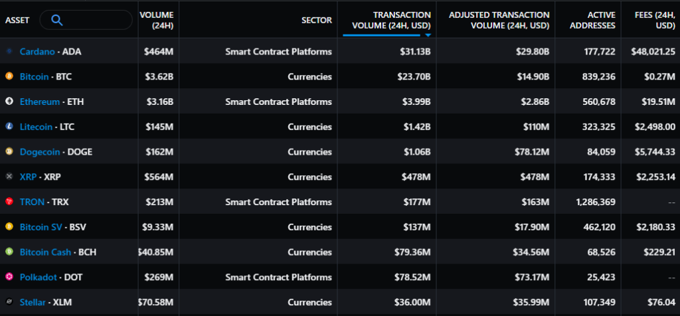Click the sort arrow under Transaction Volume
680x316 pixels.
click(428, 35)
